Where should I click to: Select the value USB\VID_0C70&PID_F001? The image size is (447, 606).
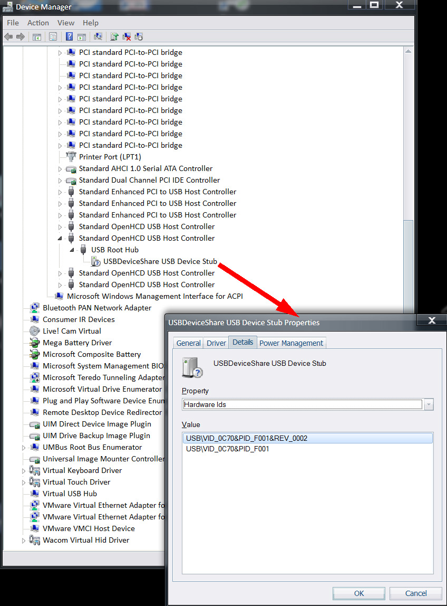click(x=227, y=449)
